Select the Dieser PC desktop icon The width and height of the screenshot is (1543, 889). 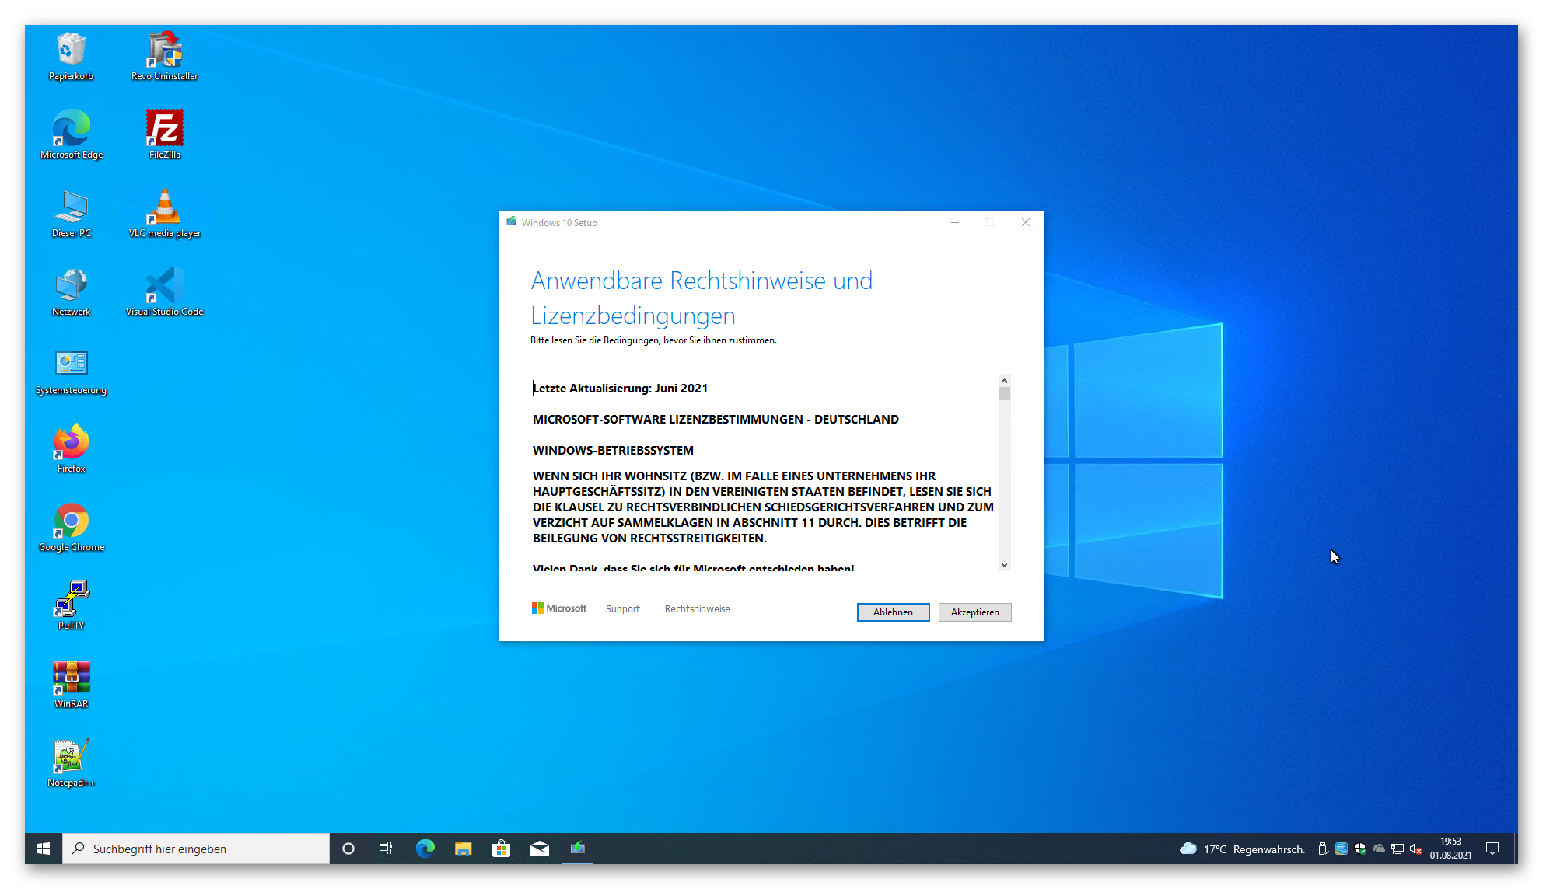pos(71,213)
